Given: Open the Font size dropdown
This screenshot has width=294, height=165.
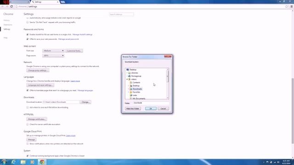Looking at the screenshot, I should point(53,51).
